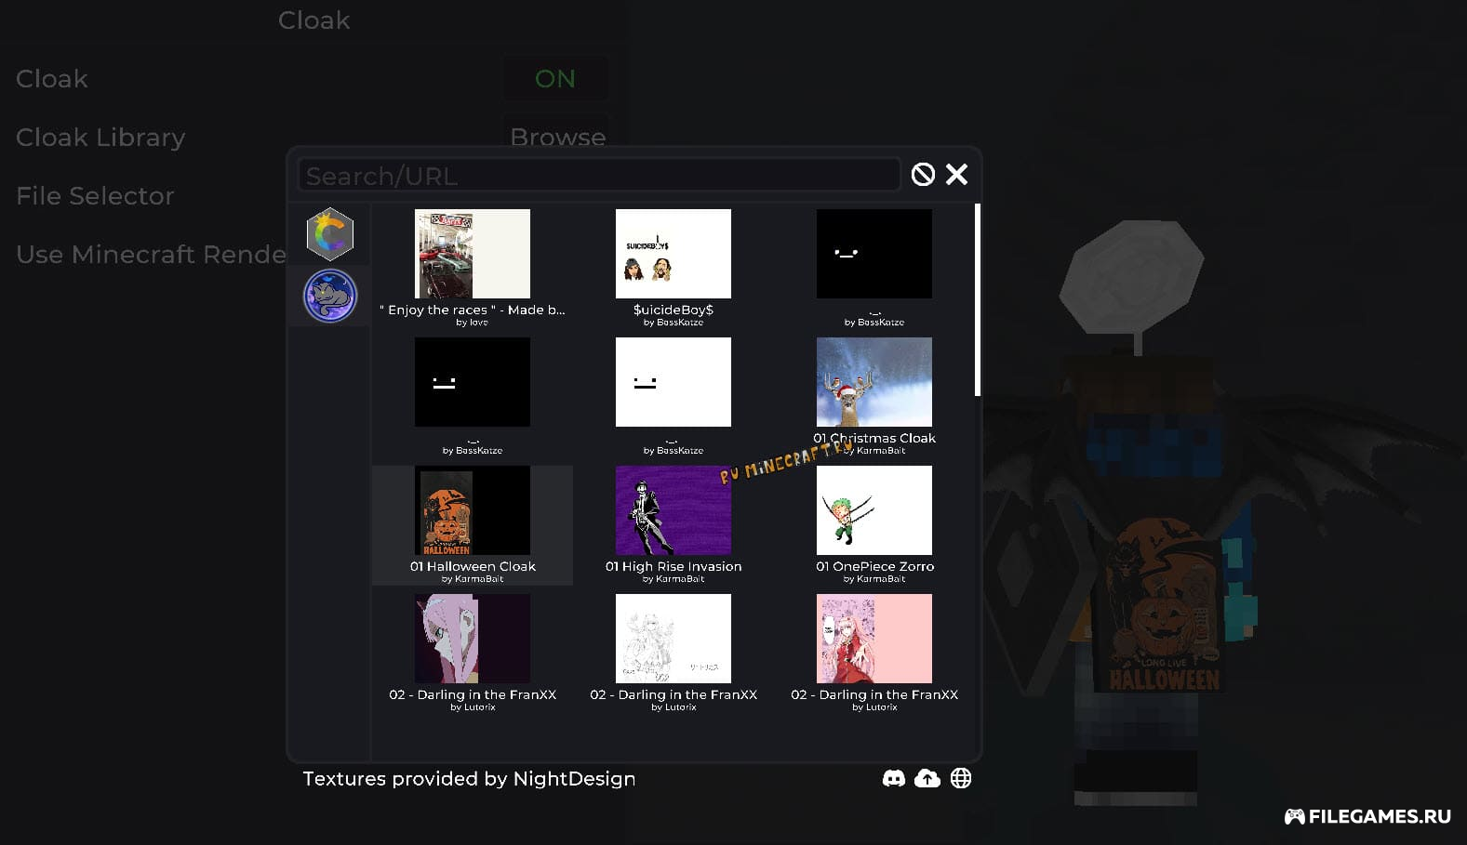The width and height of the screenshot is (1467, 845).
Task: Click the reset cloak icon beside the search field
Action: pyautogui.click(x=923, y=175)
